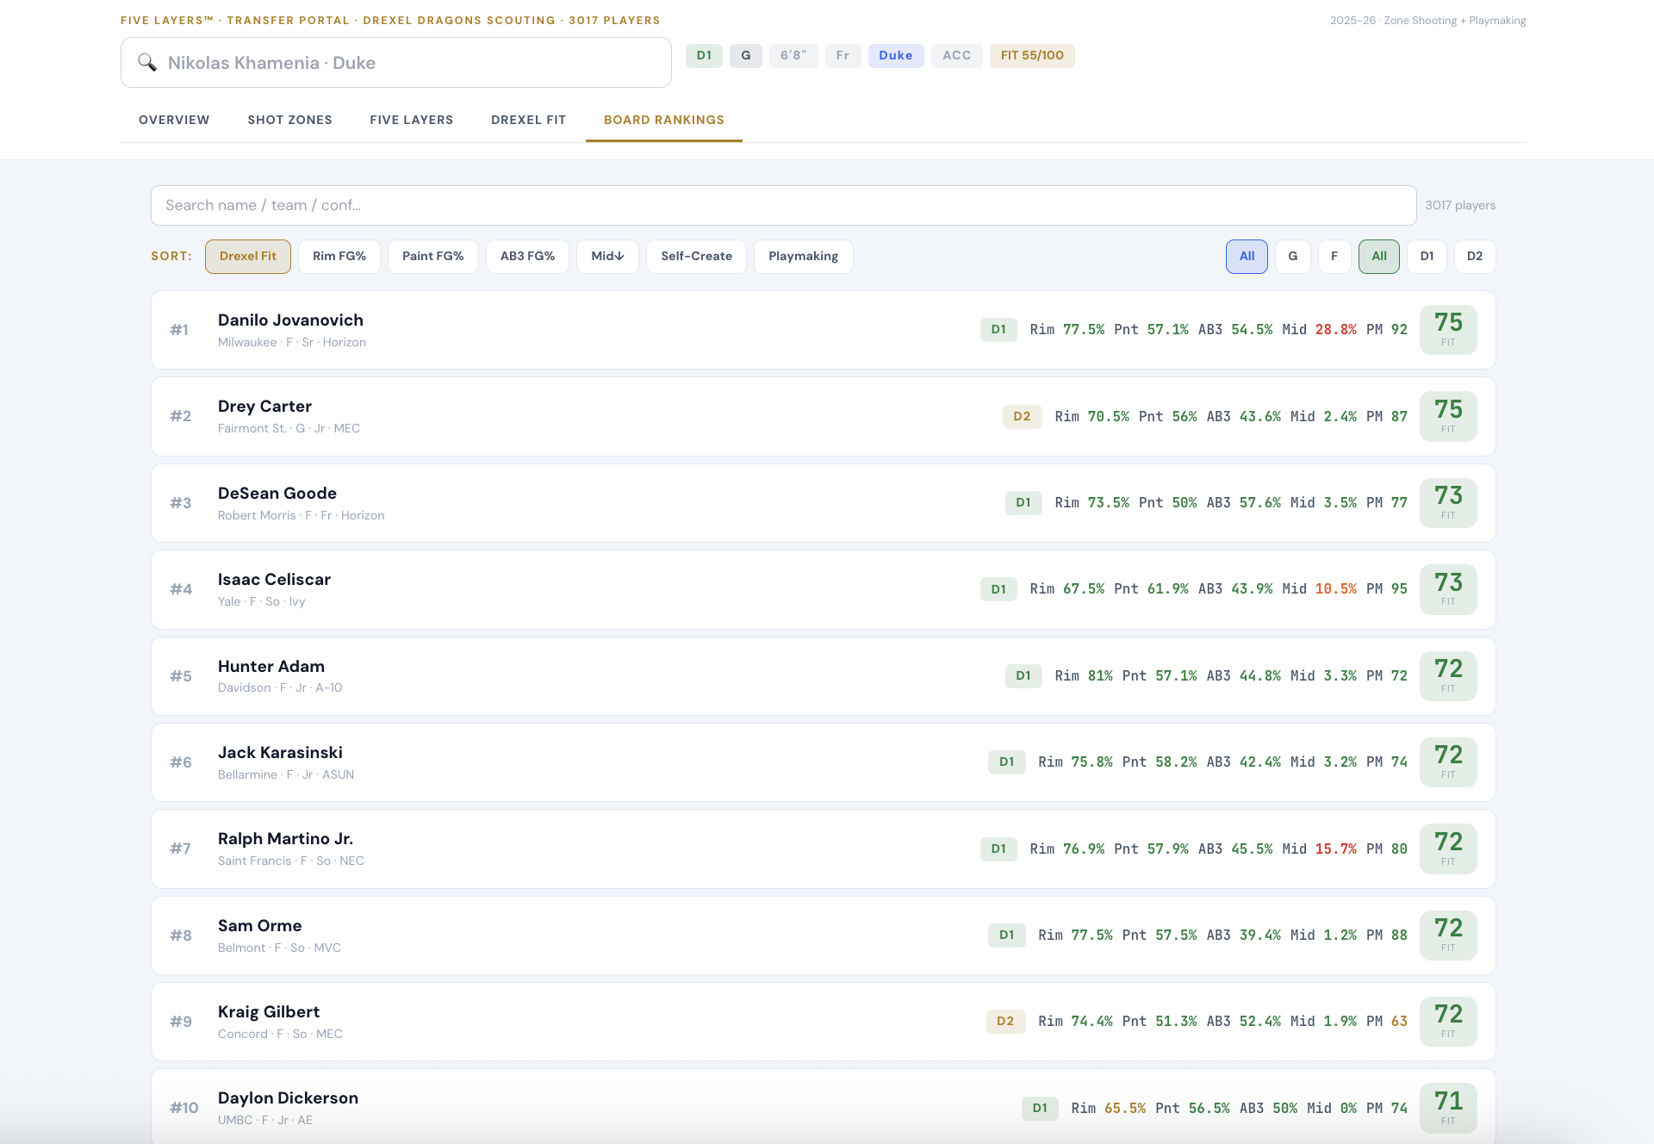Click the ACC conference chip
1654x1144 pixels.
(957, 56)
